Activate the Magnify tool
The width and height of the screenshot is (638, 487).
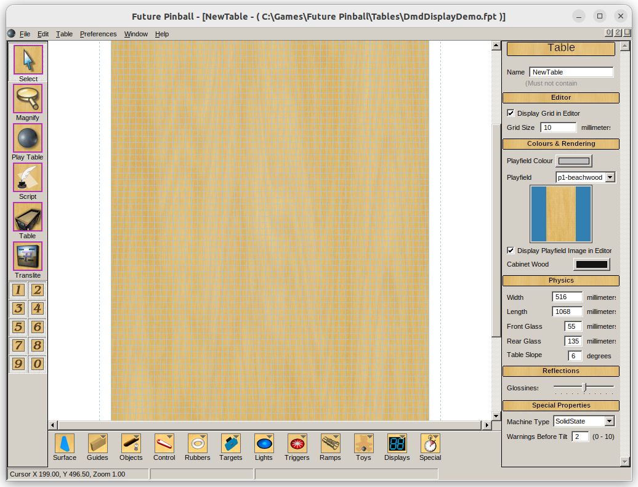coord(27,100)
